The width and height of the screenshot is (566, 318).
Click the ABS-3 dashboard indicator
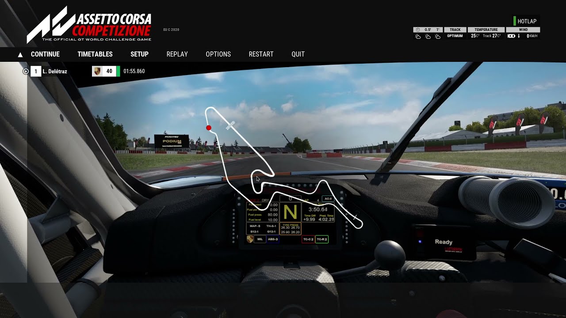[273, 239]
